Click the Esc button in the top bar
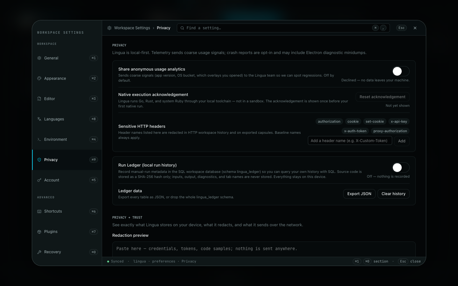 [401, 28]
